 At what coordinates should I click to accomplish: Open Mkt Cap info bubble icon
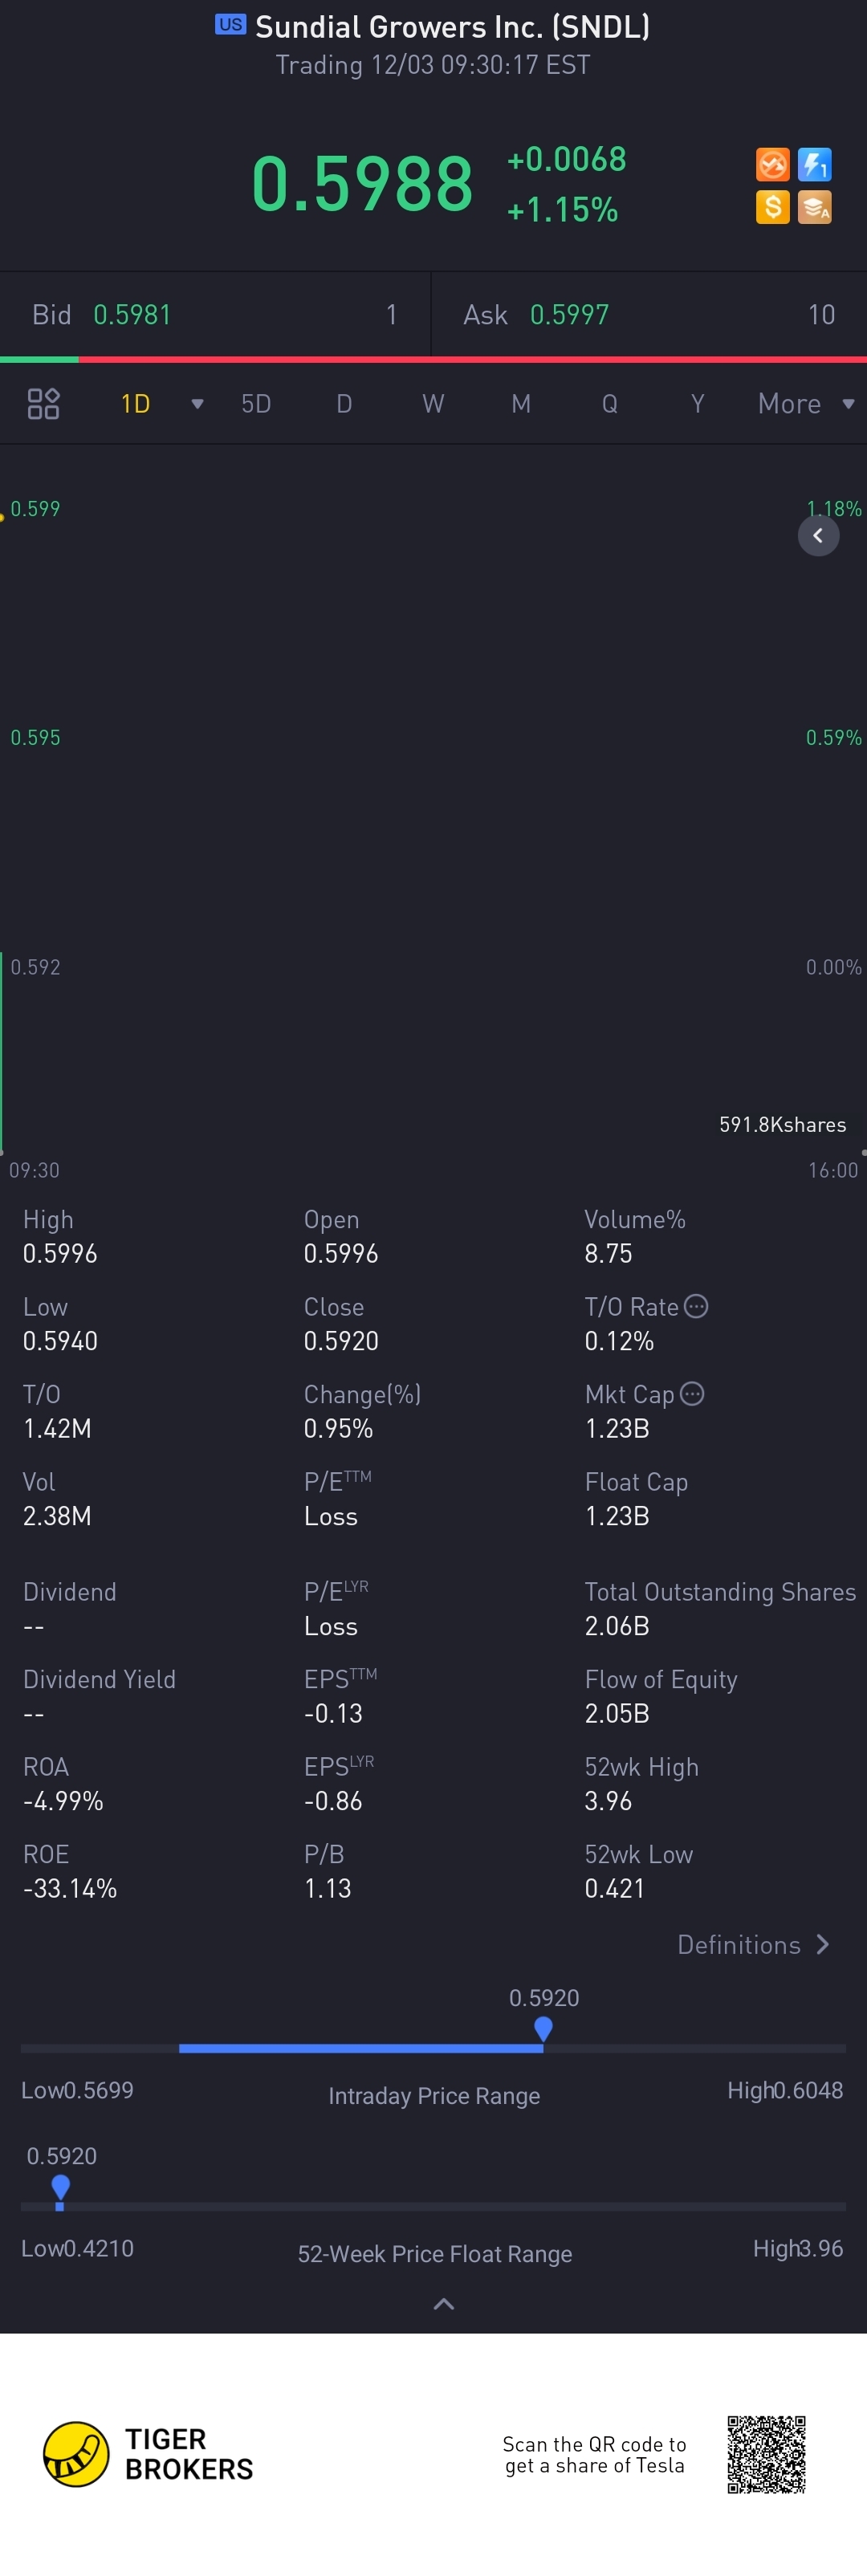pyautogui.click(x=692, y=1394)
